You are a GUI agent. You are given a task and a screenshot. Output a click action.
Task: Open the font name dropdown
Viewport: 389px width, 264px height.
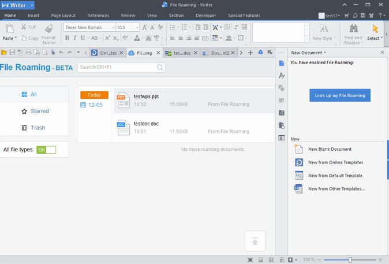click(113, 27)
